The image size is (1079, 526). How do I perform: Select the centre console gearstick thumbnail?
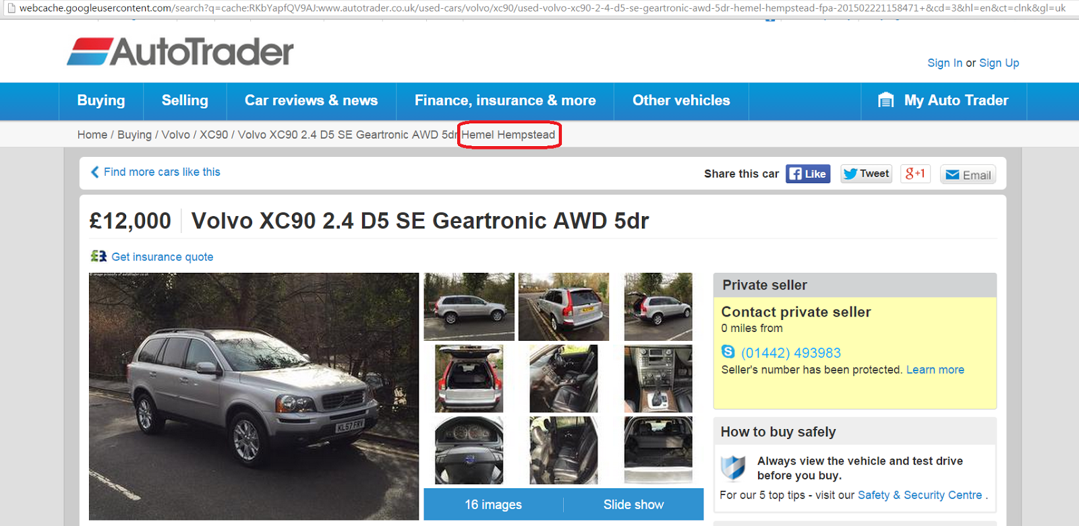point(658,379)
